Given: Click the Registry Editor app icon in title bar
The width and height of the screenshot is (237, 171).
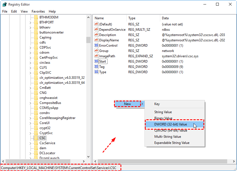Looking at the screenshot, I should pyautogui.click(x=5, y=4).
